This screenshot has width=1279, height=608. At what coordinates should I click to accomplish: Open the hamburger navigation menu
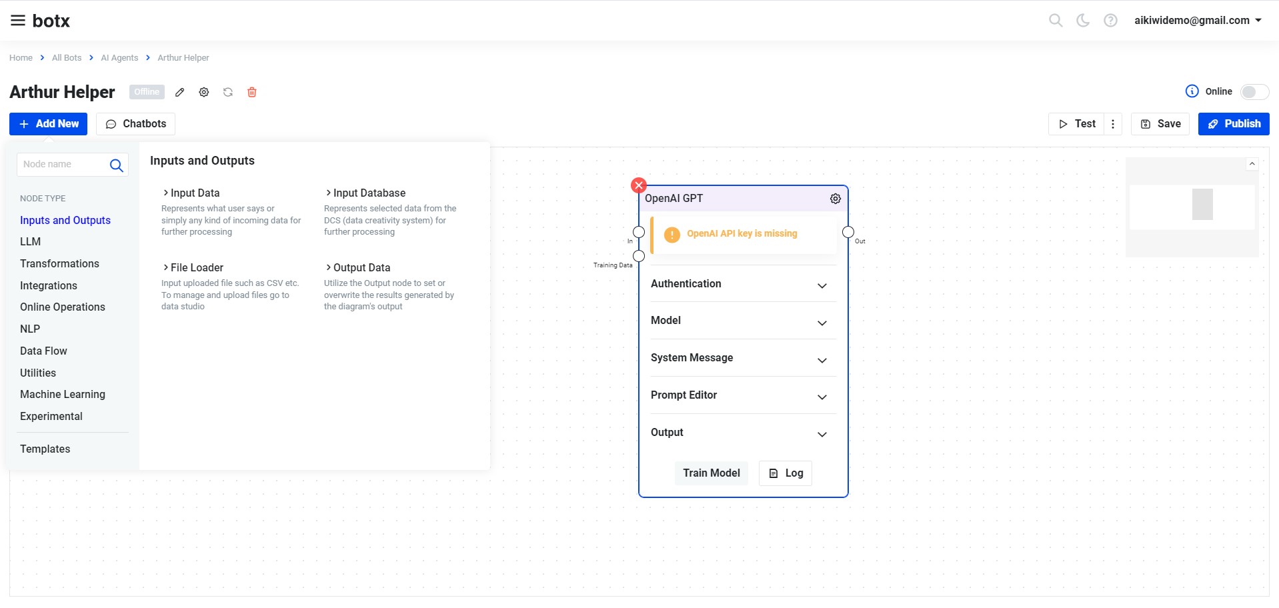click(x=18, y=21)
